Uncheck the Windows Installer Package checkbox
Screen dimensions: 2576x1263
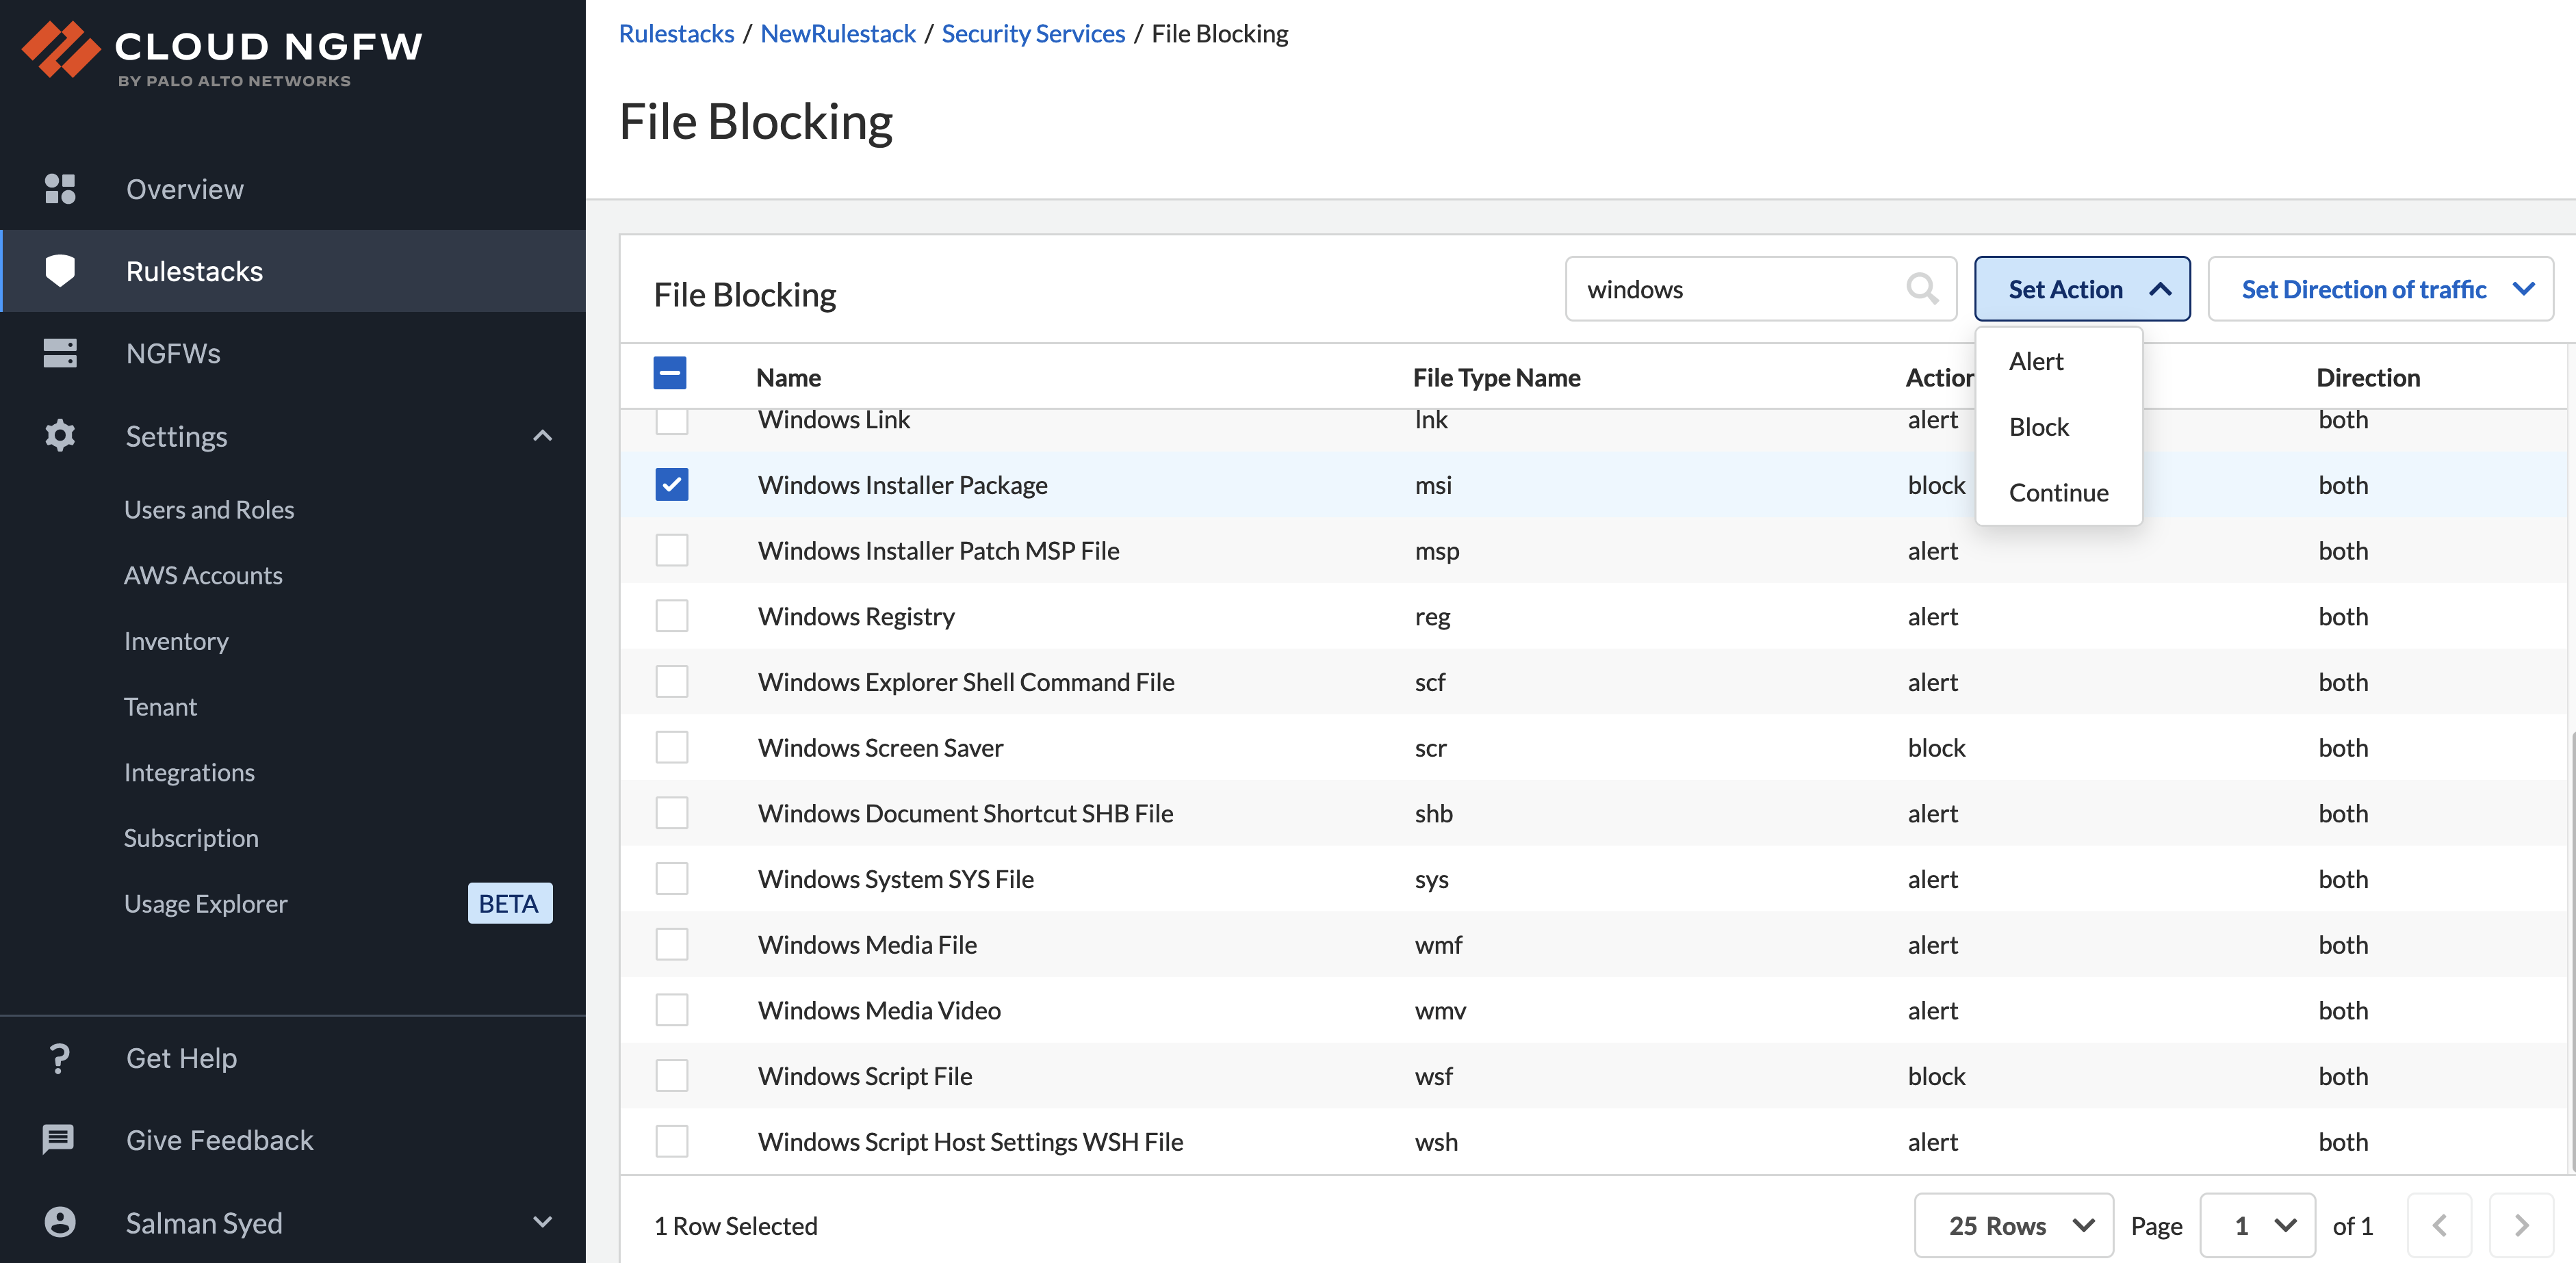point(671,485)
